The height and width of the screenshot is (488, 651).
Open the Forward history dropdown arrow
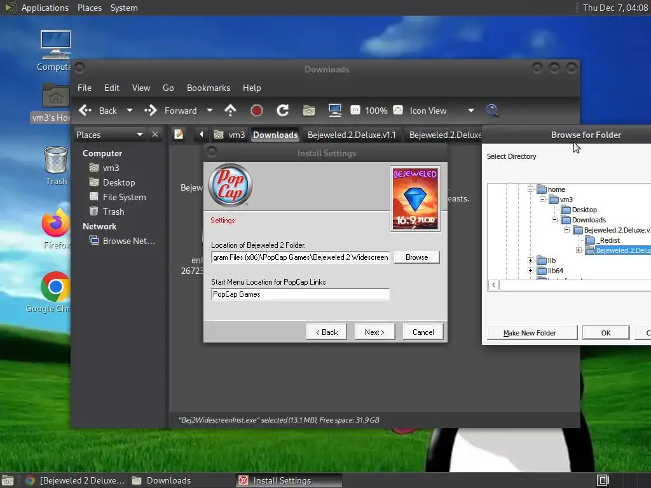(210, 111)
